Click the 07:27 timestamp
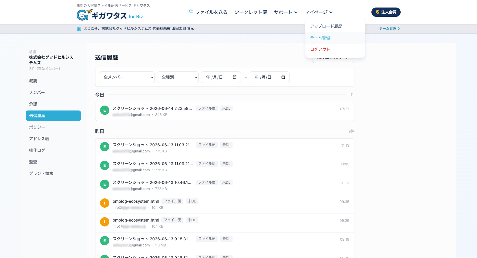The height and width of the screenshot is (258, 477). coord(345,109)
